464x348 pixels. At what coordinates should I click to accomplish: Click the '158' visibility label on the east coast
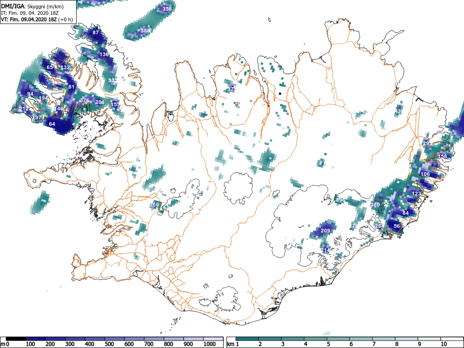[x=442, y=156]
